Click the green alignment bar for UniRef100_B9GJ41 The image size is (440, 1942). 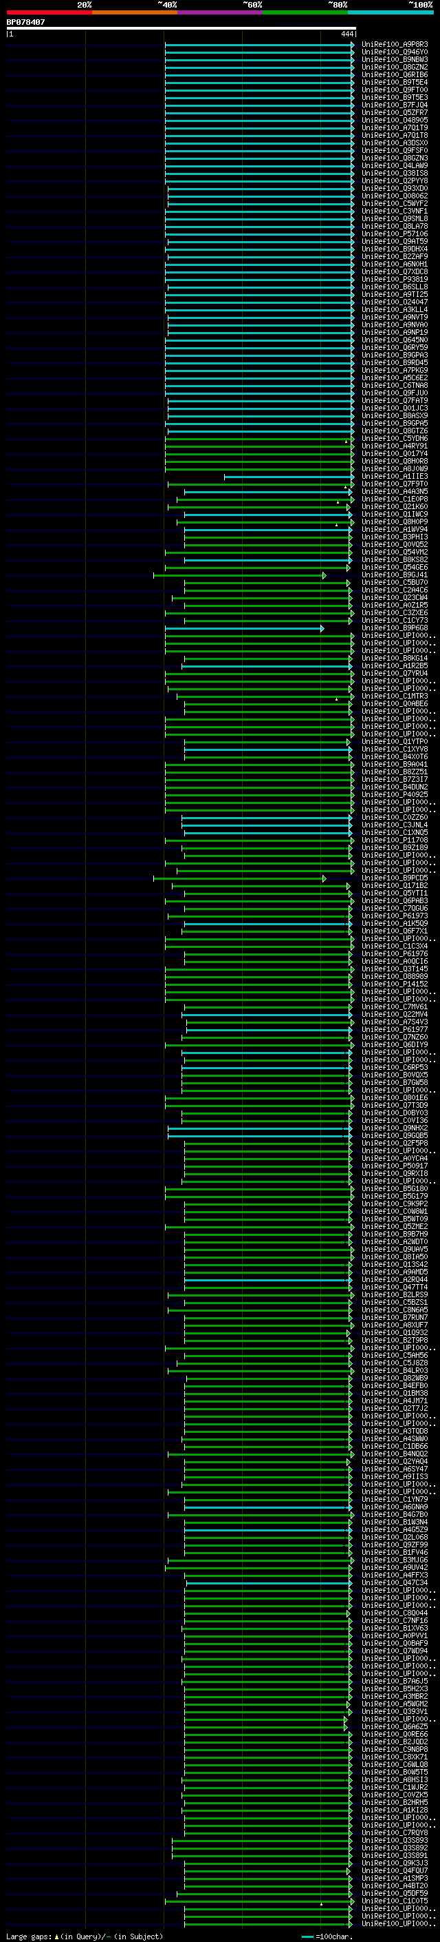pos(239,575)
